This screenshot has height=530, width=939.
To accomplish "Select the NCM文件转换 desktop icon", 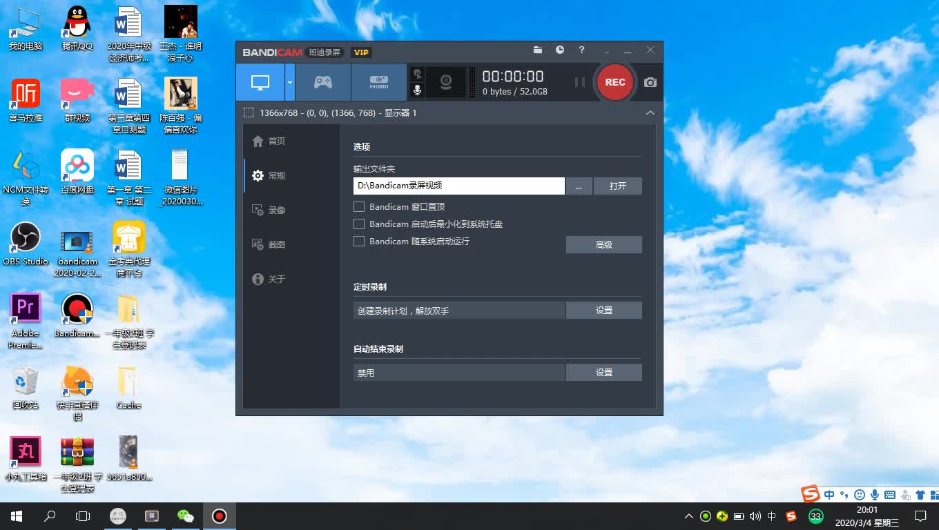I will 26,177.
